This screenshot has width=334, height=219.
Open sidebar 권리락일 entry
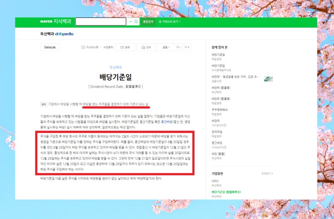217,132
